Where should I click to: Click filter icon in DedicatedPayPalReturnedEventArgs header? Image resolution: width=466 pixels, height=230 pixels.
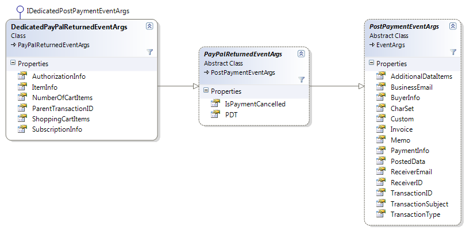coord(150,52)
